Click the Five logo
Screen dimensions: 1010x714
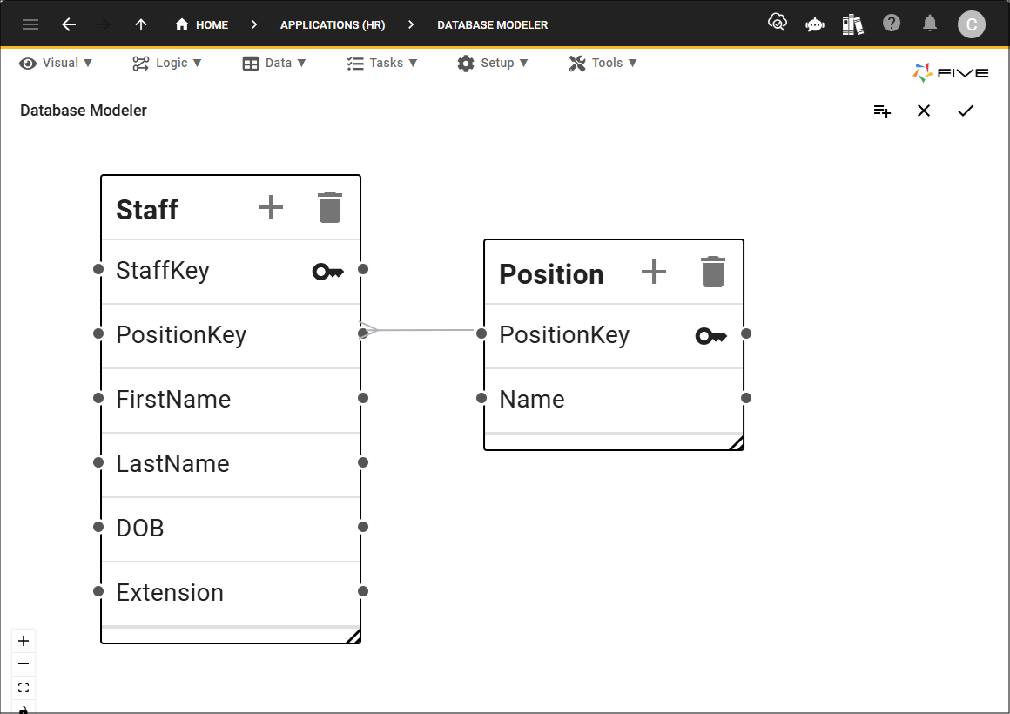pos(951,72)
